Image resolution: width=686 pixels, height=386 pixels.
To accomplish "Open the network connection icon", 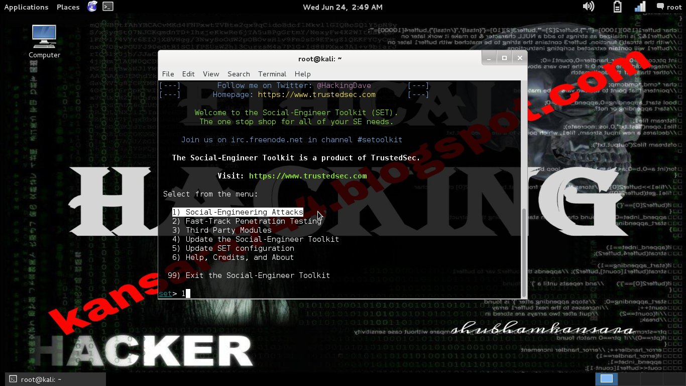I will 640,7.
